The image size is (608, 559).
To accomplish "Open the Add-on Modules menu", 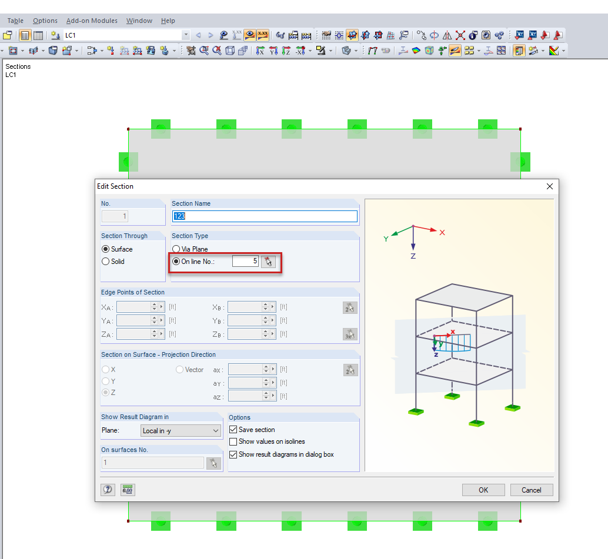I will tap(91, 21).
